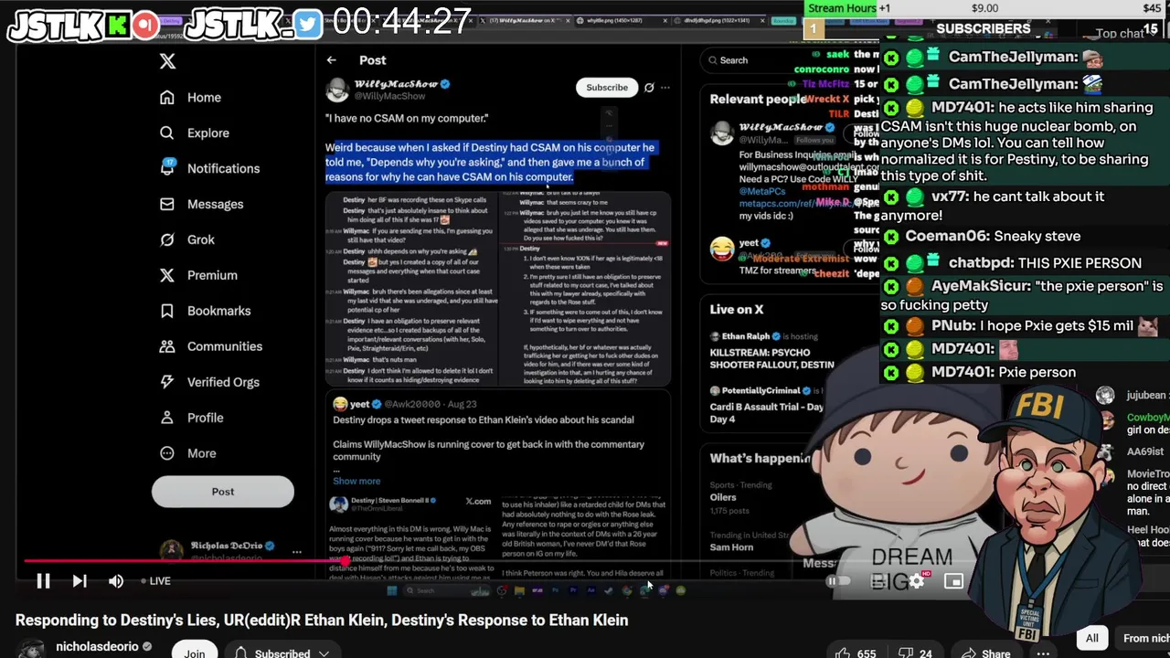Open the Oilers trending topic
1170x658 pixels.
coord(723,498)
